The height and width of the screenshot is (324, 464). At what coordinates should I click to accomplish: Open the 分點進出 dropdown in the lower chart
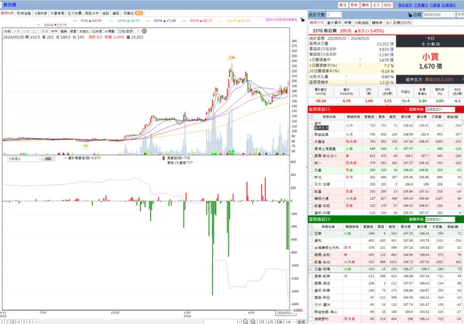(24, 159)
